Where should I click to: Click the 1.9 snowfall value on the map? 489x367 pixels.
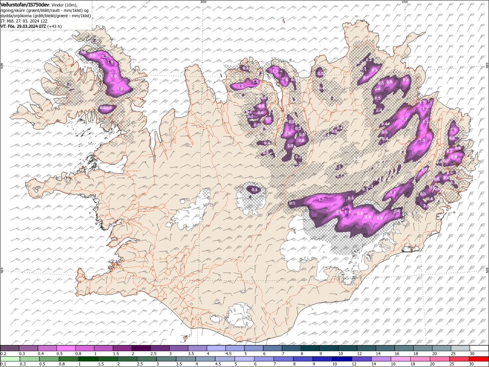110,62
